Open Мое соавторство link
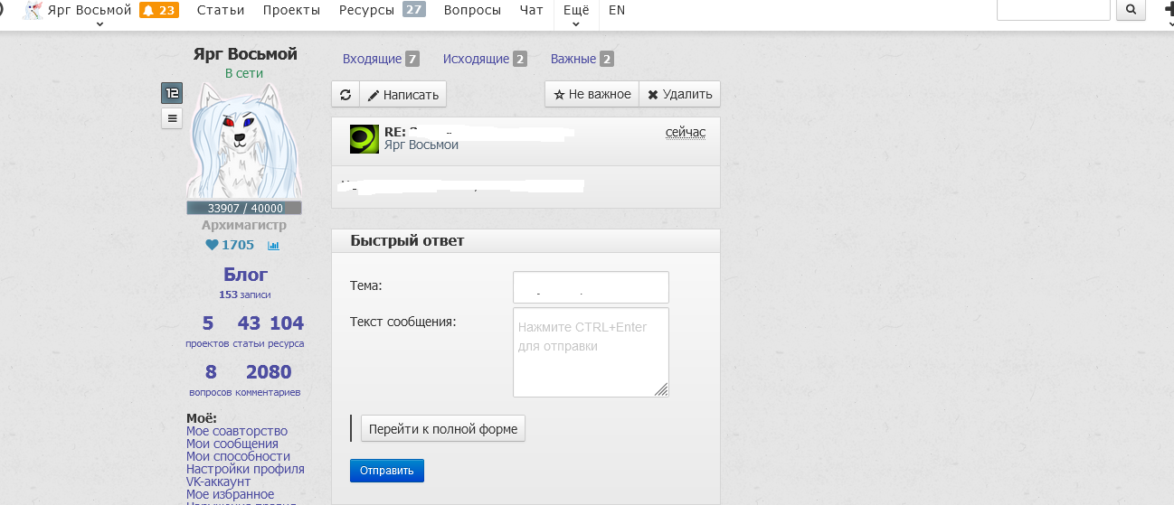The width and height of the screenshot is (1174, 505). pos(237,431)
